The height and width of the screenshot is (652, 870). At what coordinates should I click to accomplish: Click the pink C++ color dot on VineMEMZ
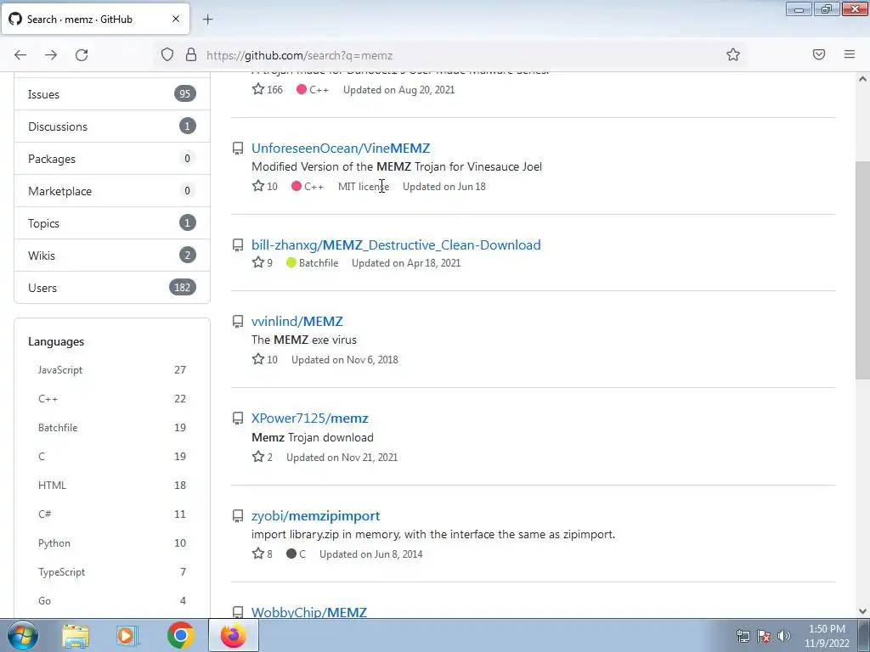[297, 186]
